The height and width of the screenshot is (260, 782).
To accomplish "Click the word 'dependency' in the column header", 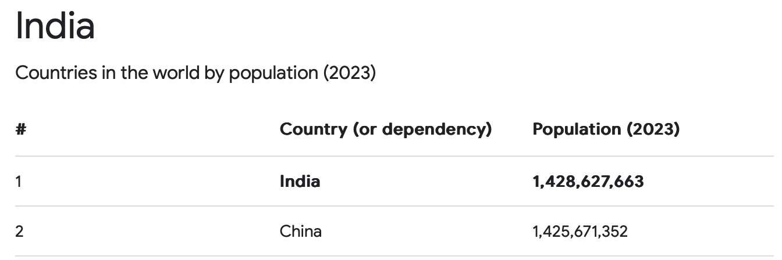I will [x=433, y=129].
